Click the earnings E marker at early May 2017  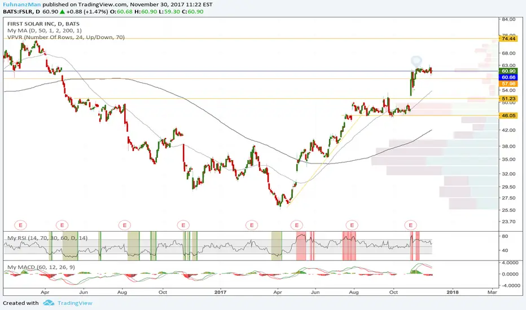[296, 225]
